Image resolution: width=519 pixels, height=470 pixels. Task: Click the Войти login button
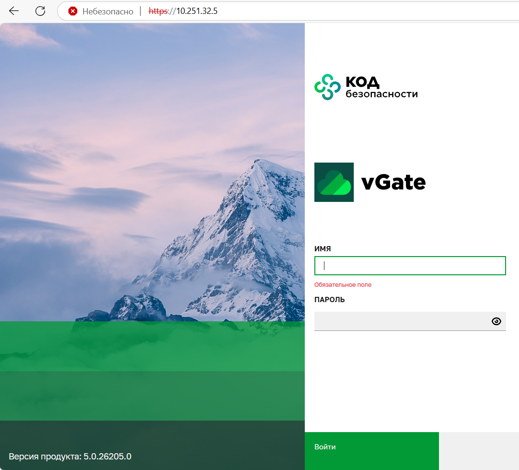tap(372, 451)
